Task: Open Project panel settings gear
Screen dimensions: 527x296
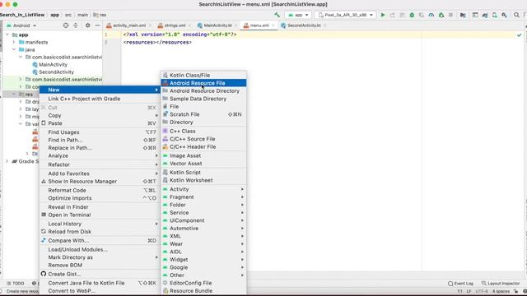Action: (88, 25)
